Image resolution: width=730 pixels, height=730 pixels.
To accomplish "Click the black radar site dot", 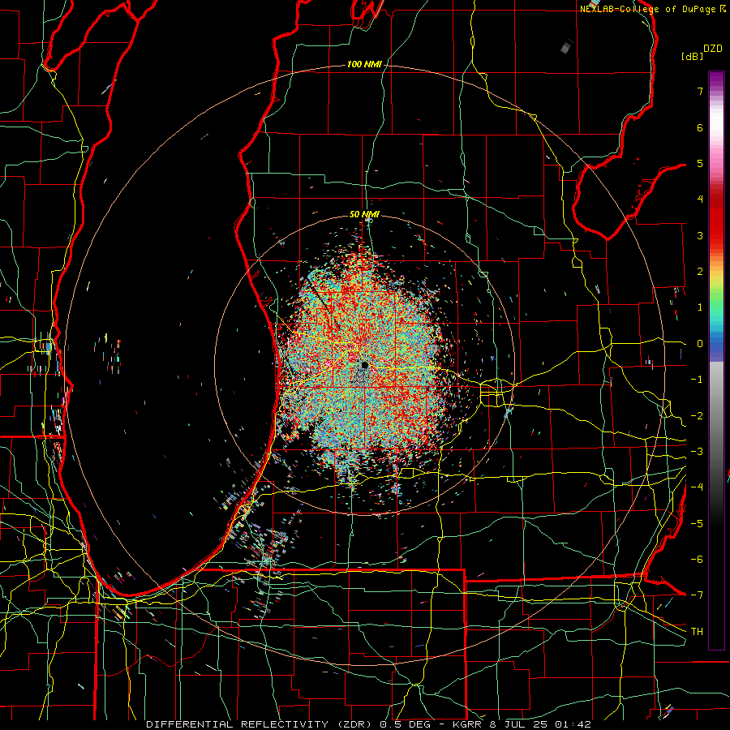I will point(364,365).
